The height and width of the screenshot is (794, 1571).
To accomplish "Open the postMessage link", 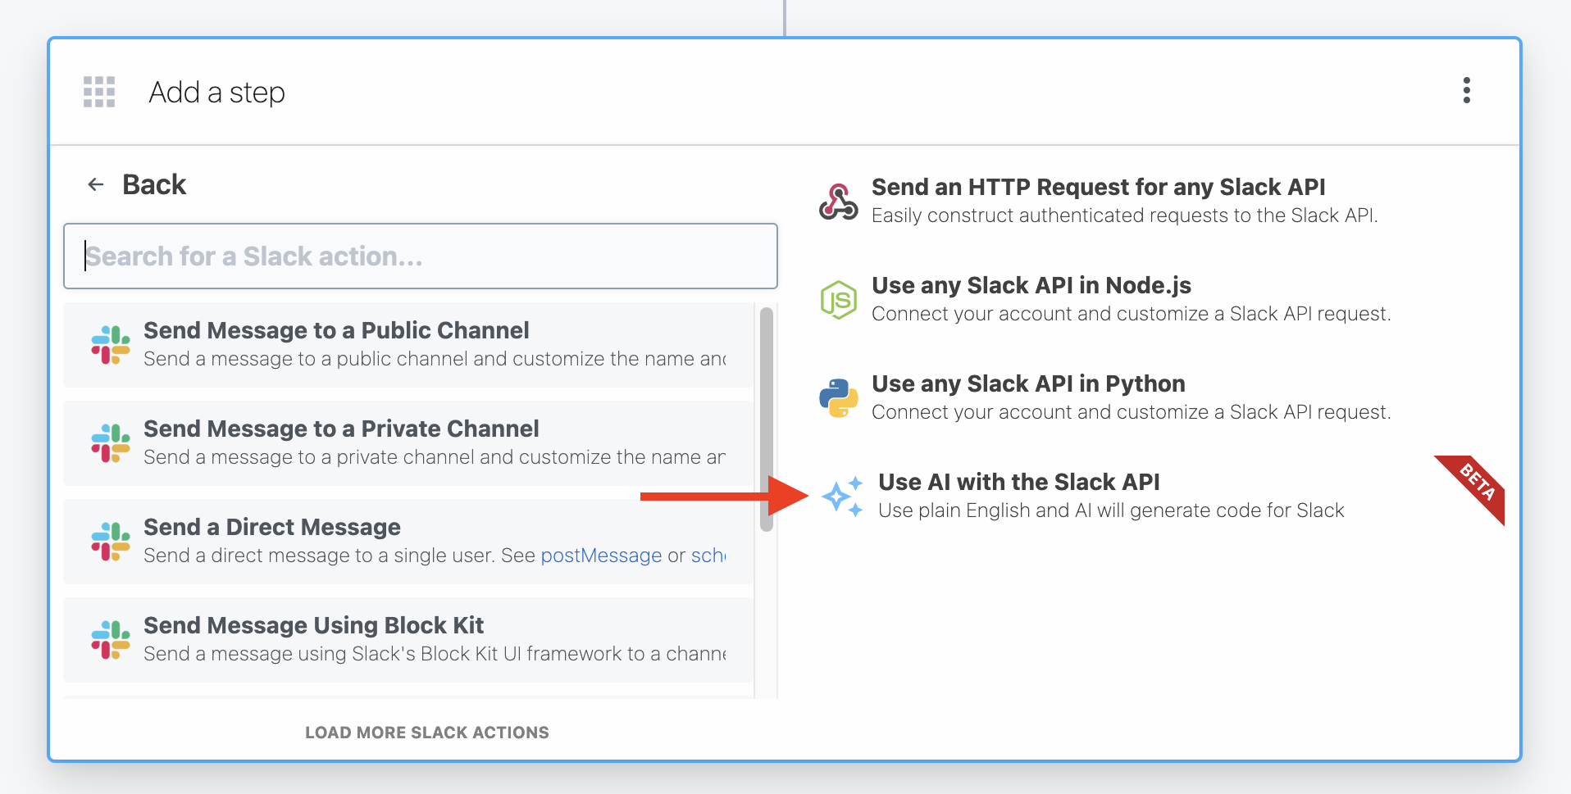I will point(601,556).
